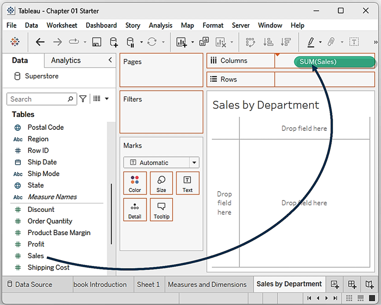381x305 pixels.
Task: Click the Highlight pen icon
Action: pos(311,42)
